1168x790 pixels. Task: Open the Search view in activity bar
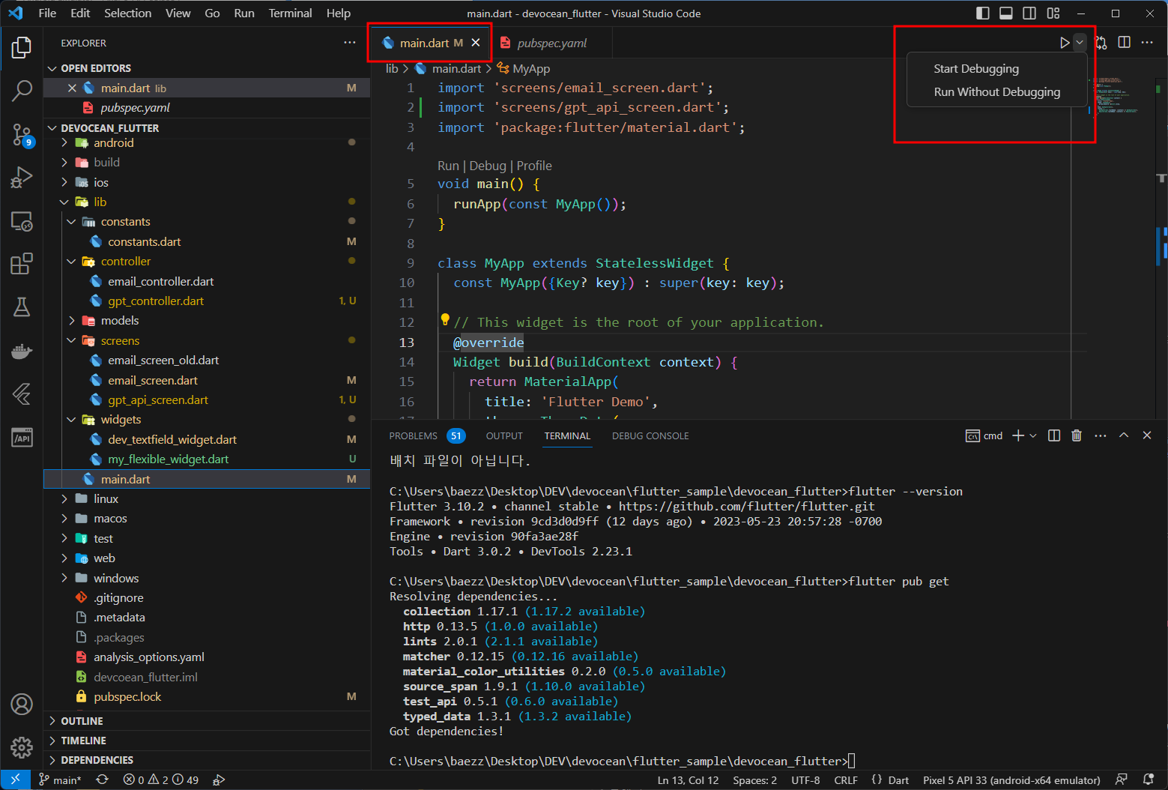pos(22,91)
